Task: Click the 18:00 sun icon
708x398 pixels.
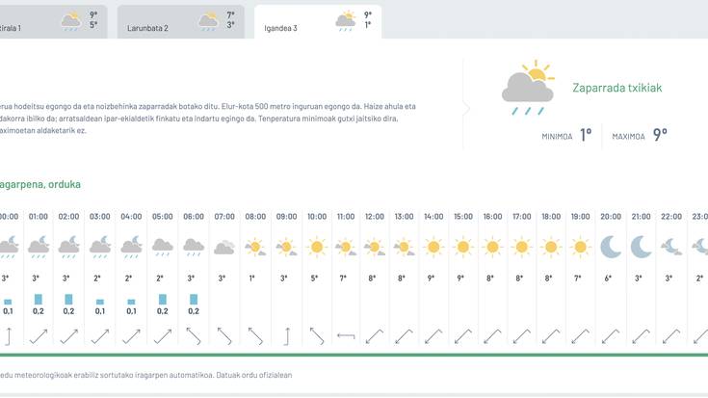Action: click(551, 247)
